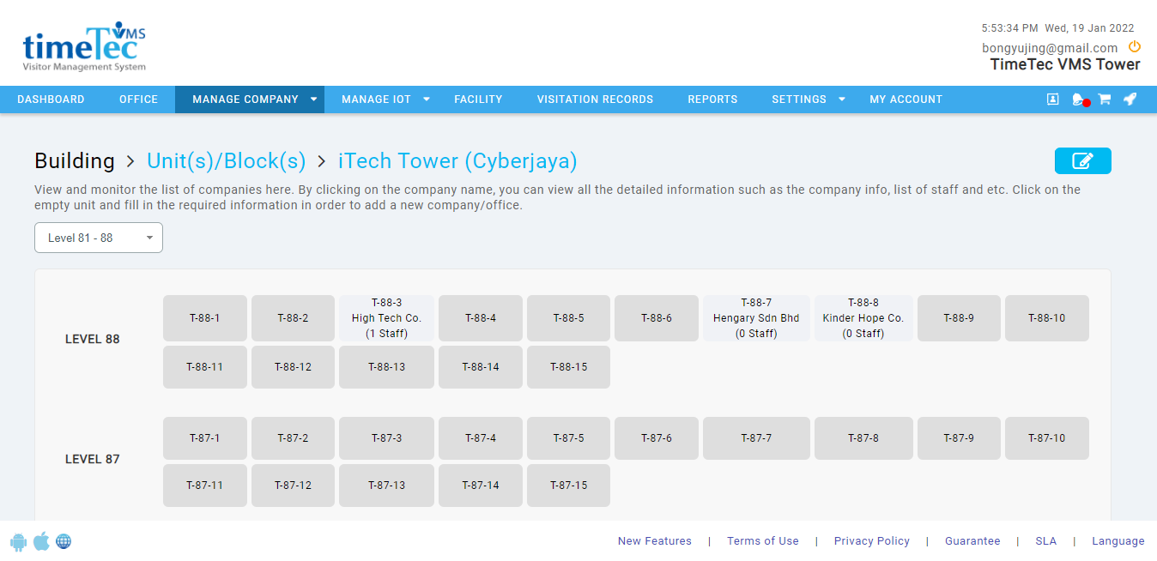Select empty unit T-87-2
The height and width of the screenshot is (561, 1157).
[x=293, y=438]
